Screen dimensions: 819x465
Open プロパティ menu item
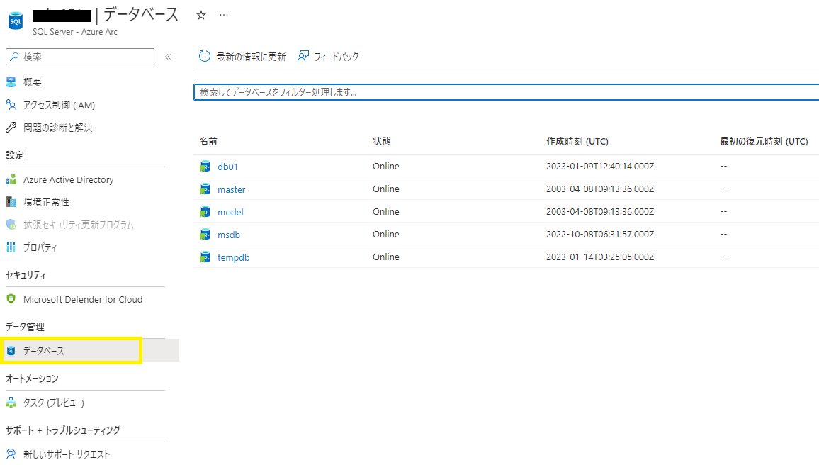pos(40,247)
